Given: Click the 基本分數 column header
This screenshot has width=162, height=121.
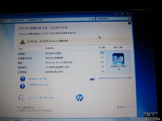Looking at the screenshot, I should coord(118,47).
